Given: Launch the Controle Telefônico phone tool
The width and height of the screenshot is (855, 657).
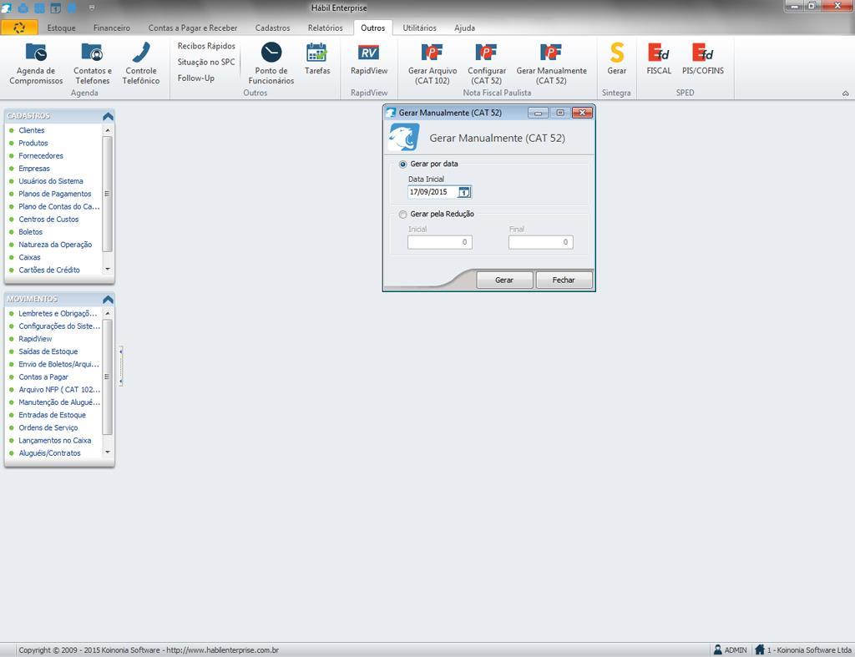Looking at the screenshot, I should click(140, 63).
